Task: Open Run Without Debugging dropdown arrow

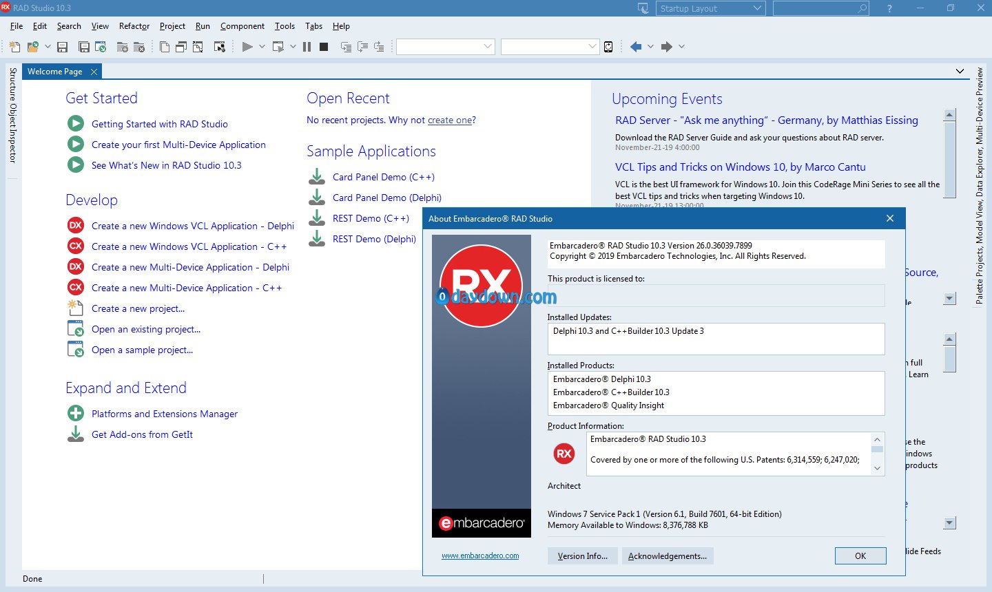Action: coord(293,47)
